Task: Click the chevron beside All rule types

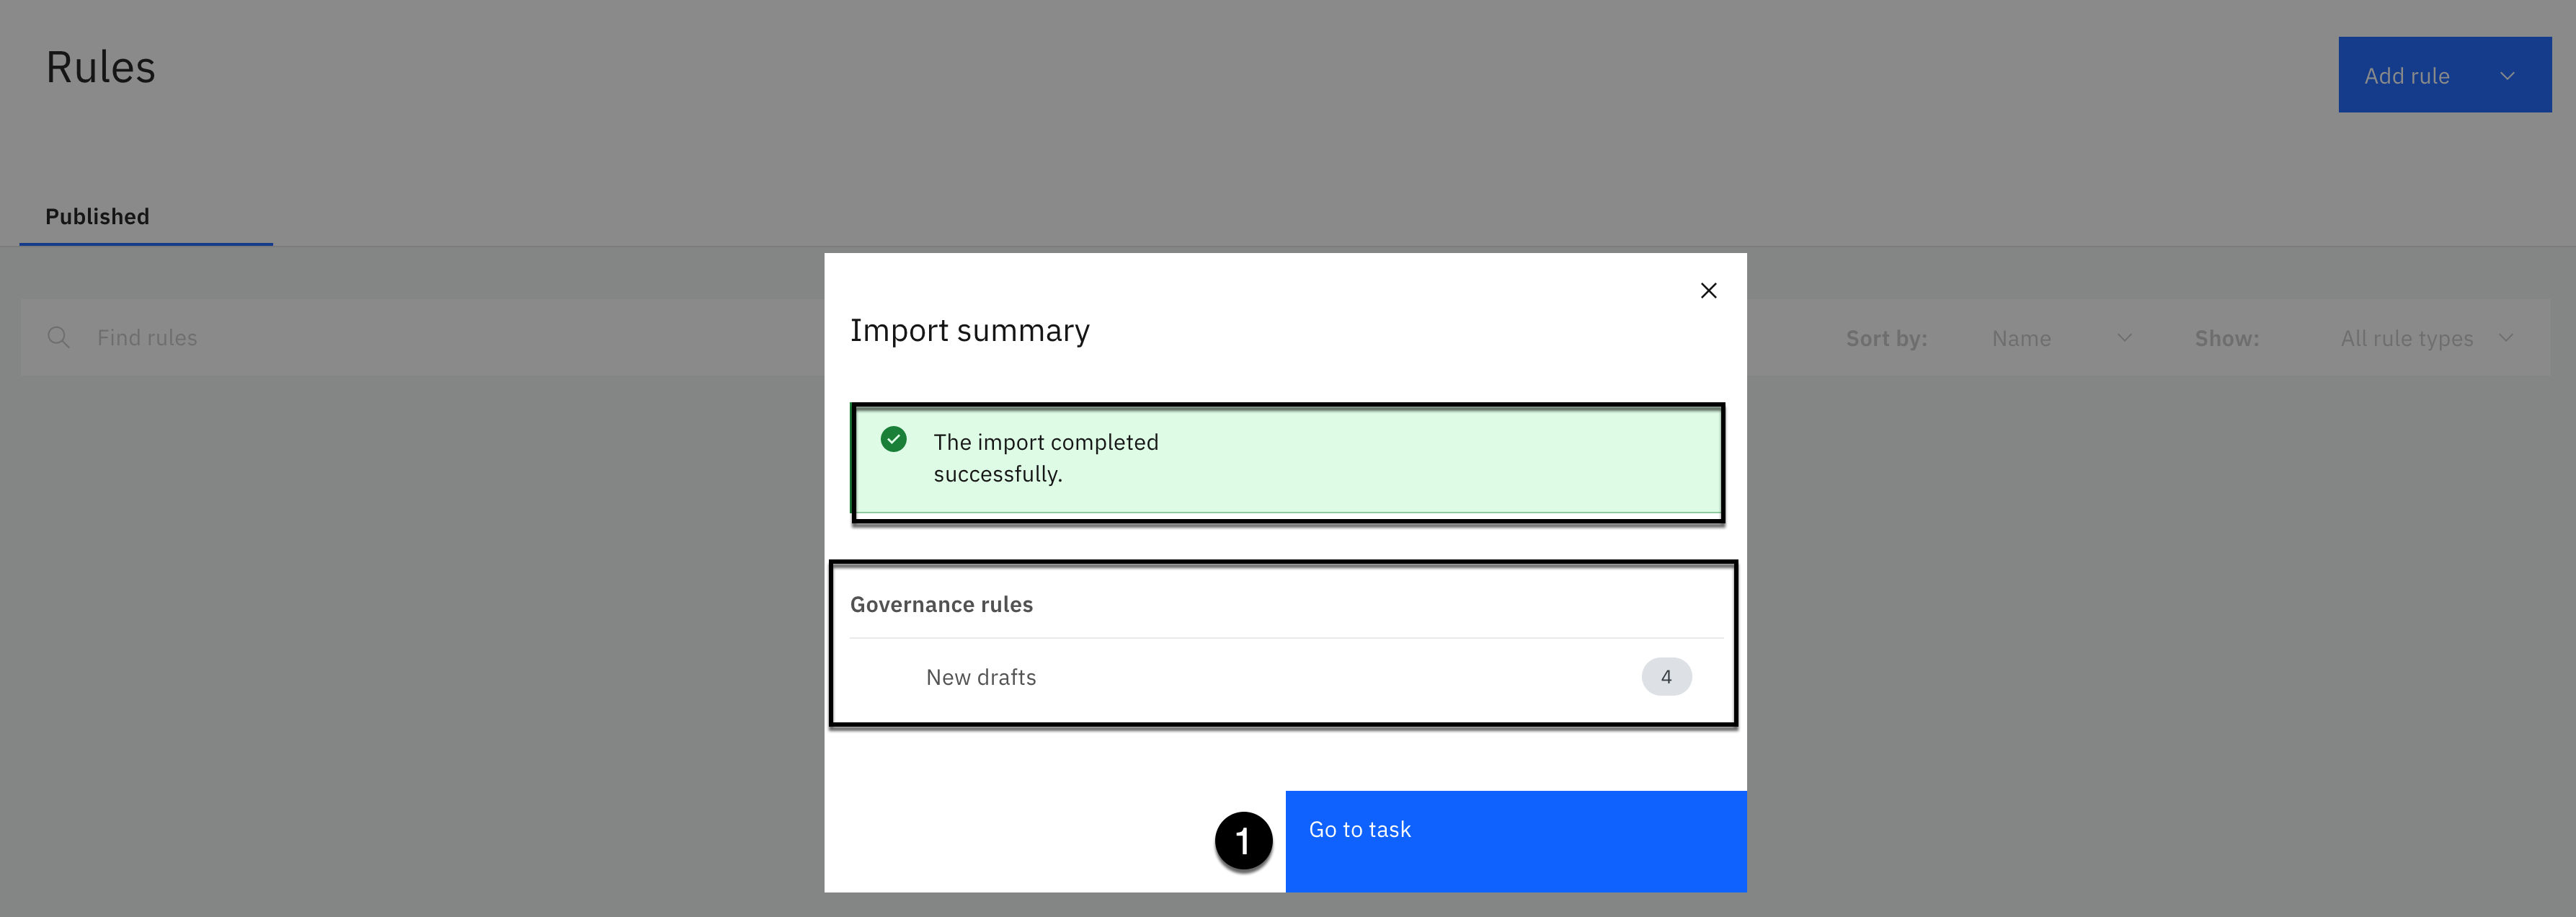Action: (x=2506, y=338)
